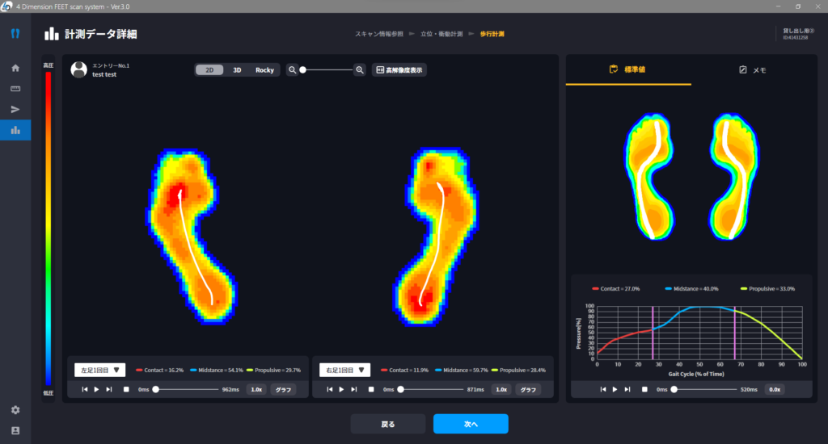The height and width of the screenshot is (444, 828).
Task: Expand the 右足1回目 dropdown
Action: click(x=344, y=370)
